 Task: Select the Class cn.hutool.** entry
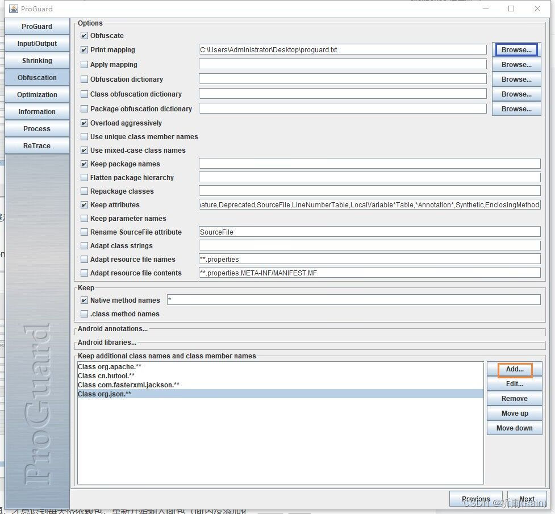(x=280, y=376)
